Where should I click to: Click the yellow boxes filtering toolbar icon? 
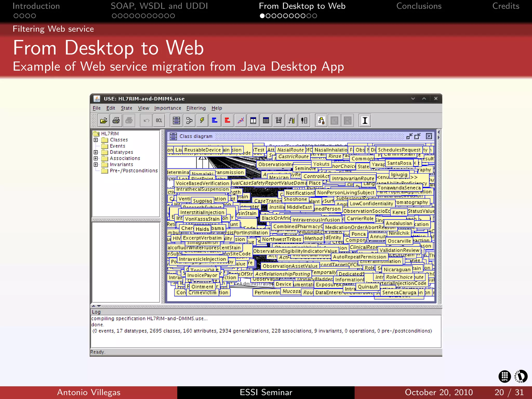point(321,121)
